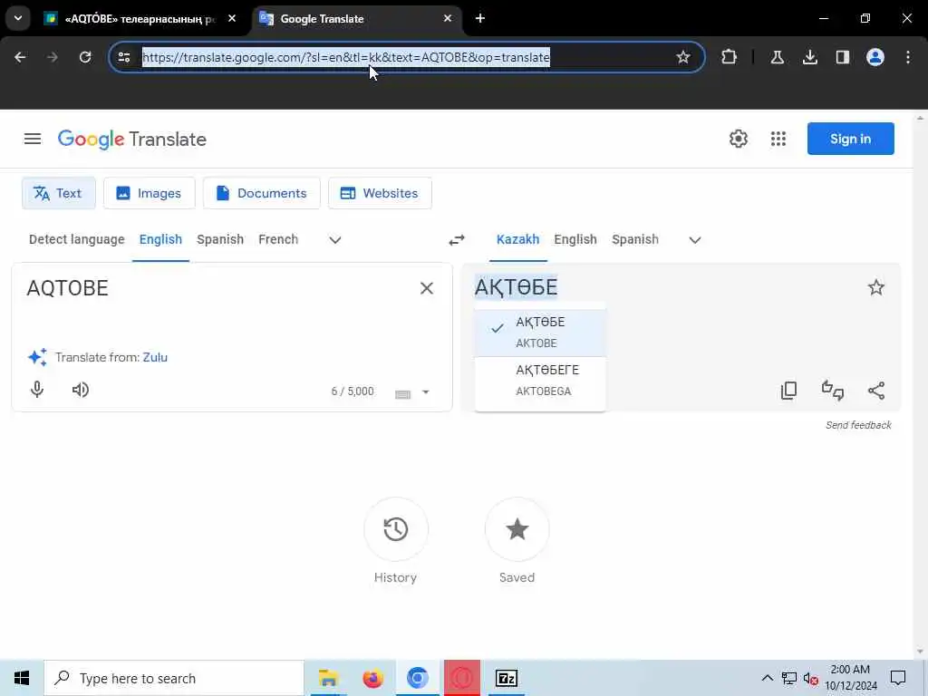Viewport: 928px width, 696px height.
Task: Toggle the on-screen keyboard input tool
Action: click(x=402, y=393)
